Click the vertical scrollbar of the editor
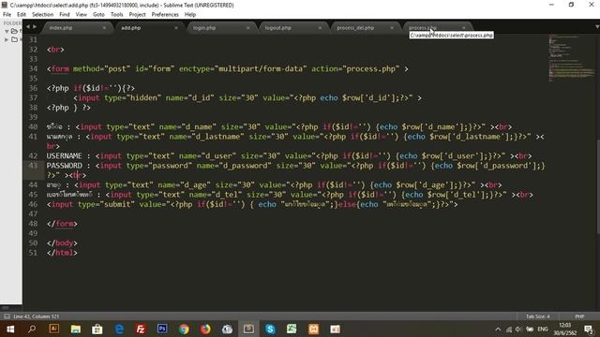The image size is (600, 337). (x=598, y=186)
